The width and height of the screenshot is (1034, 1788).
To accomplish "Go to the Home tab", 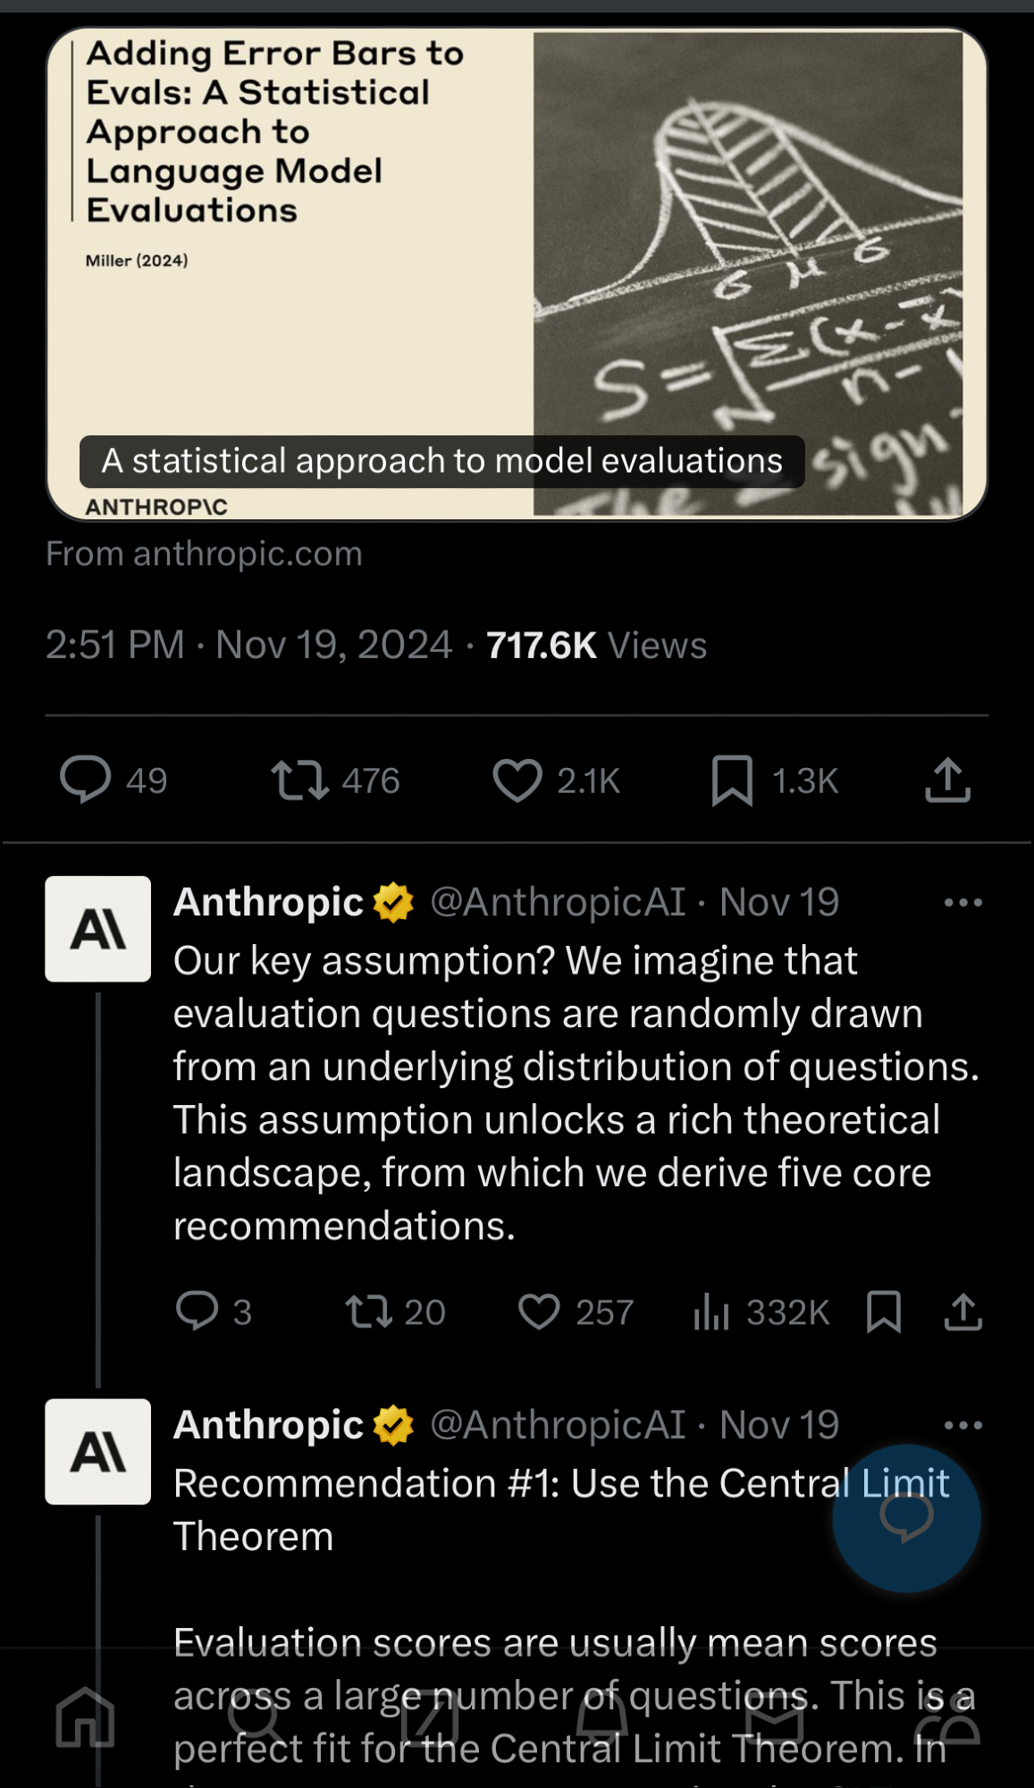I will [86, 1717].
